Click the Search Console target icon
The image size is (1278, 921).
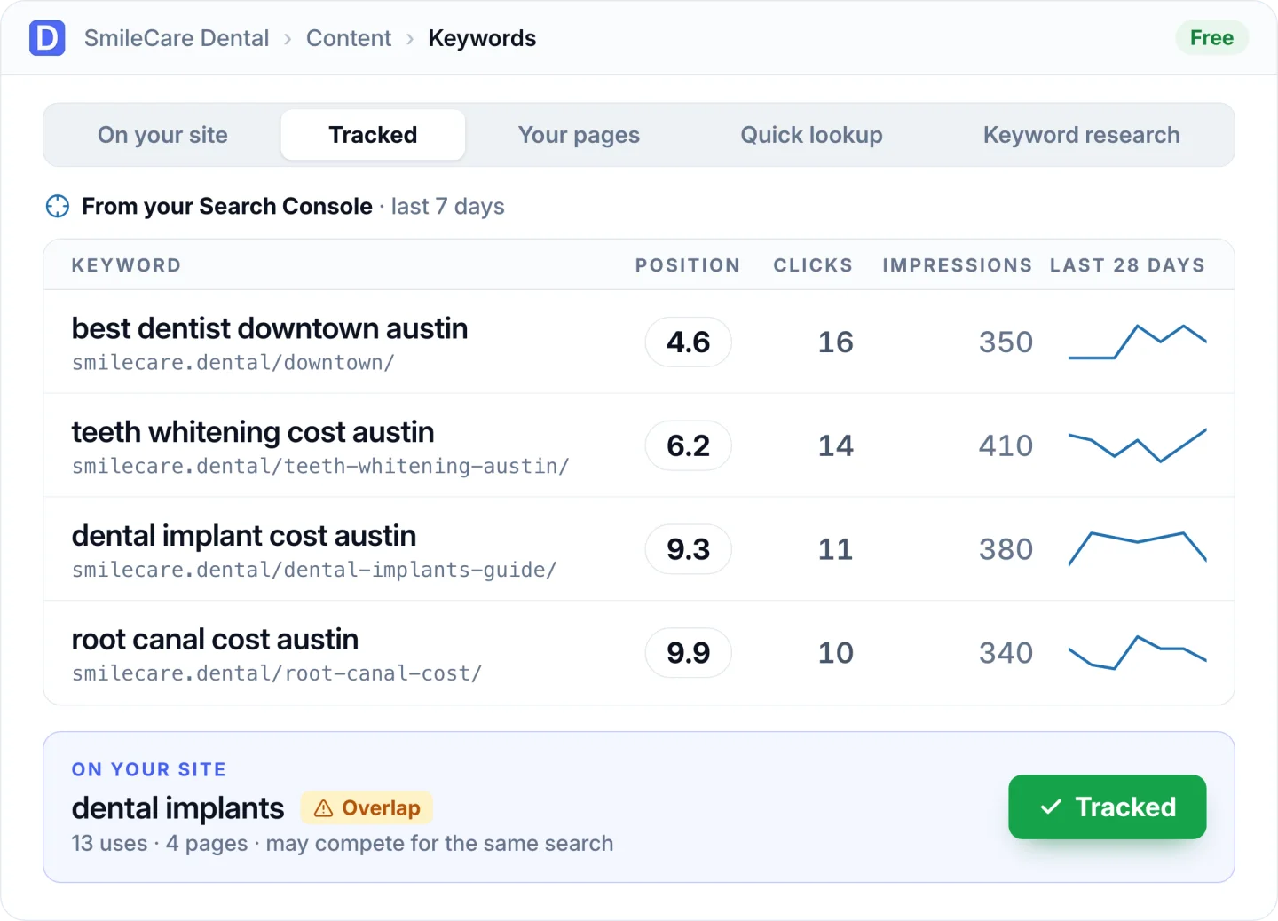[x=58, y=206]
